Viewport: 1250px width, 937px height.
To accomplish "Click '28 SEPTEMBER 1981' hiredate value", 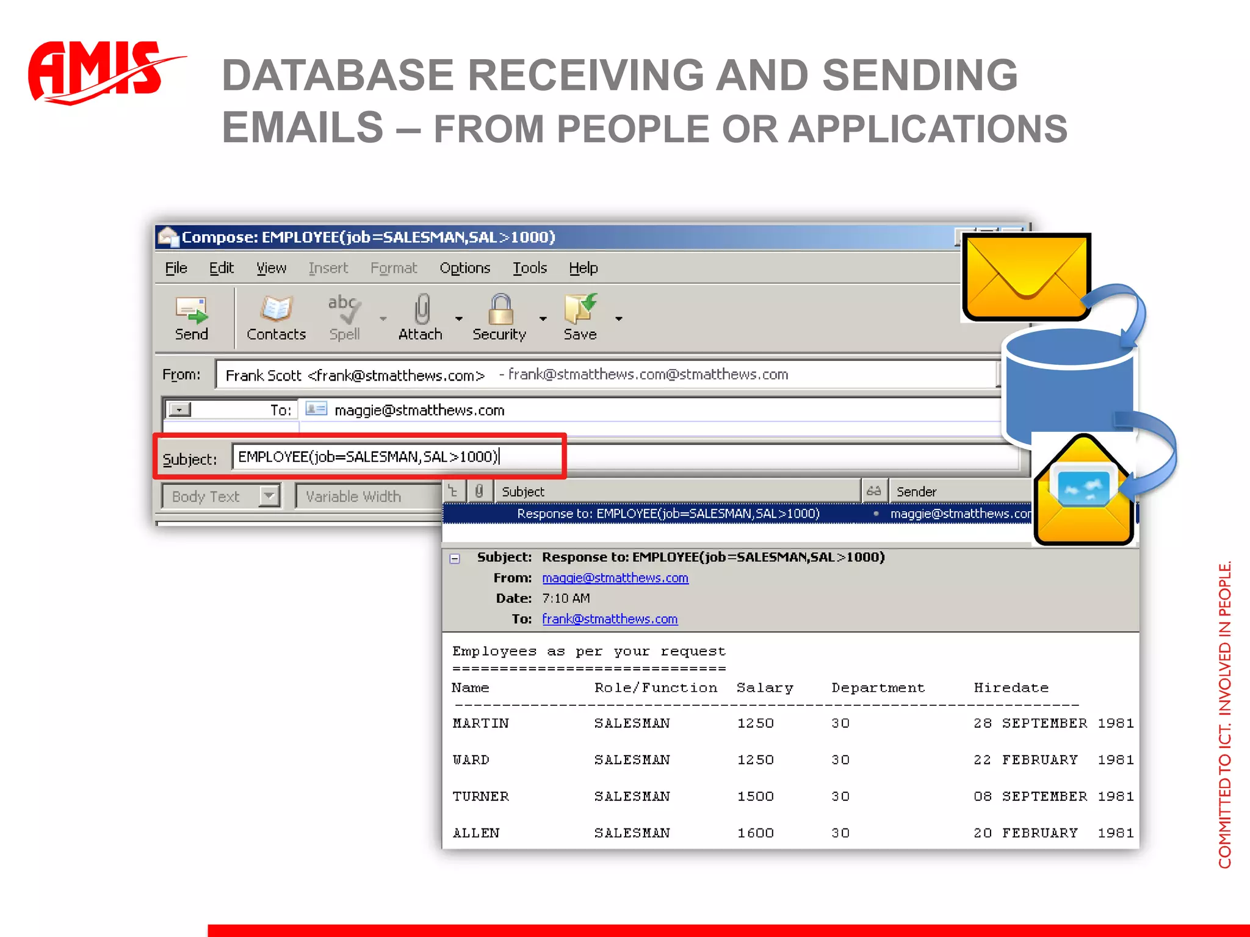I will coord(1053,723).
